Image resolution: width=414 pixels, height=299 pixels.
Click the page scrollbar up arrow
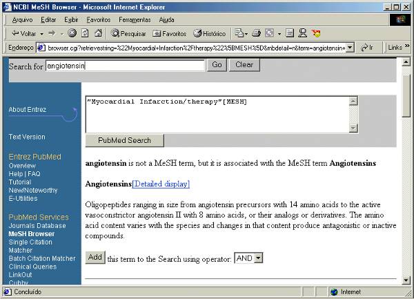point(406,62)
